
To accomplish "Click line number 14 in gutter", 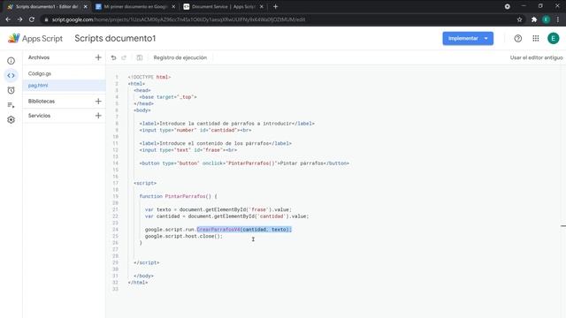I will (116, 163).
